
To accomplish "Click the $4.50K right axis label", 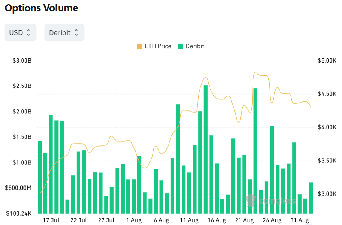I will [327, 94].
